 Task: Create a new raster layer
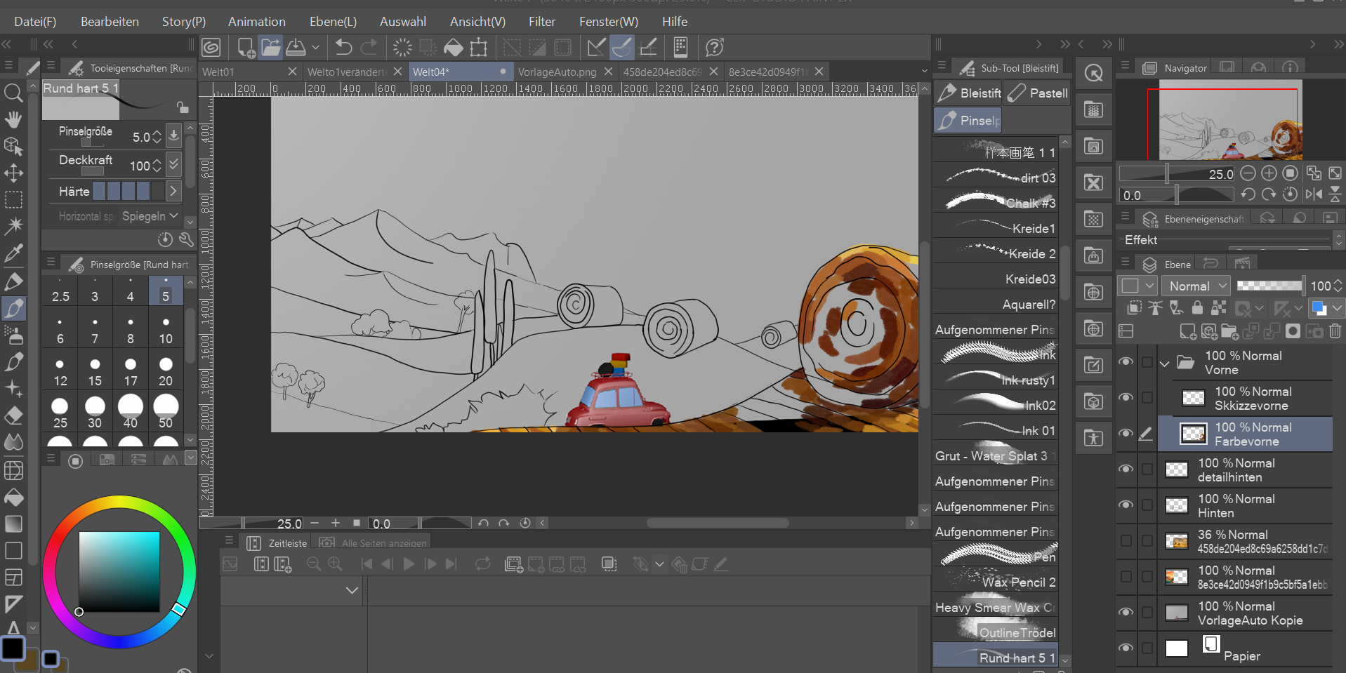1187,331
